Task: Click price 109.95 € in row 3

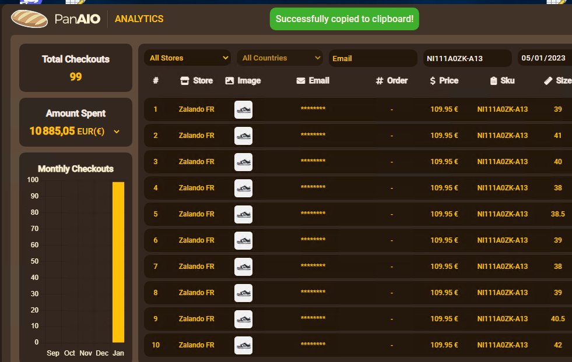Action: [x=444, y=162]
